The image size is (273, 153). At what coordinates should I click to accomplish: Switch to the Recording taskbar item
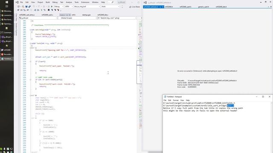click(x=7, y=54)
